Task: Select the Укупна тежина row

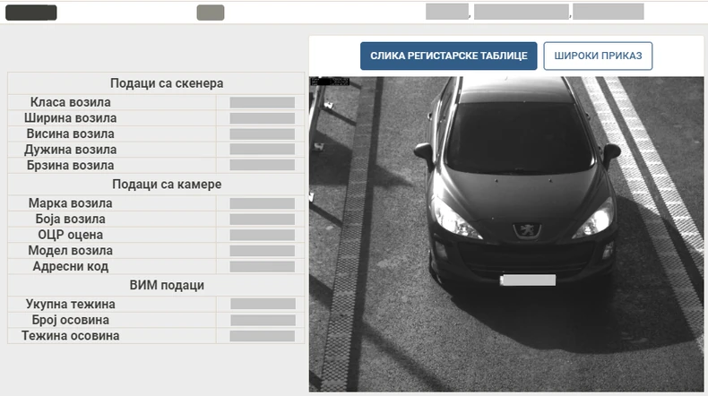Action: pos(156,305)
